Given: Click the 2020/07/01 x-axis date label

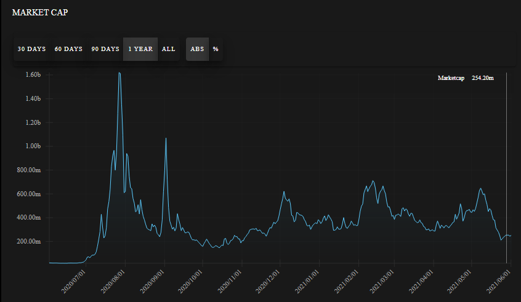Looking at the screenshot, I should [73, 282].
